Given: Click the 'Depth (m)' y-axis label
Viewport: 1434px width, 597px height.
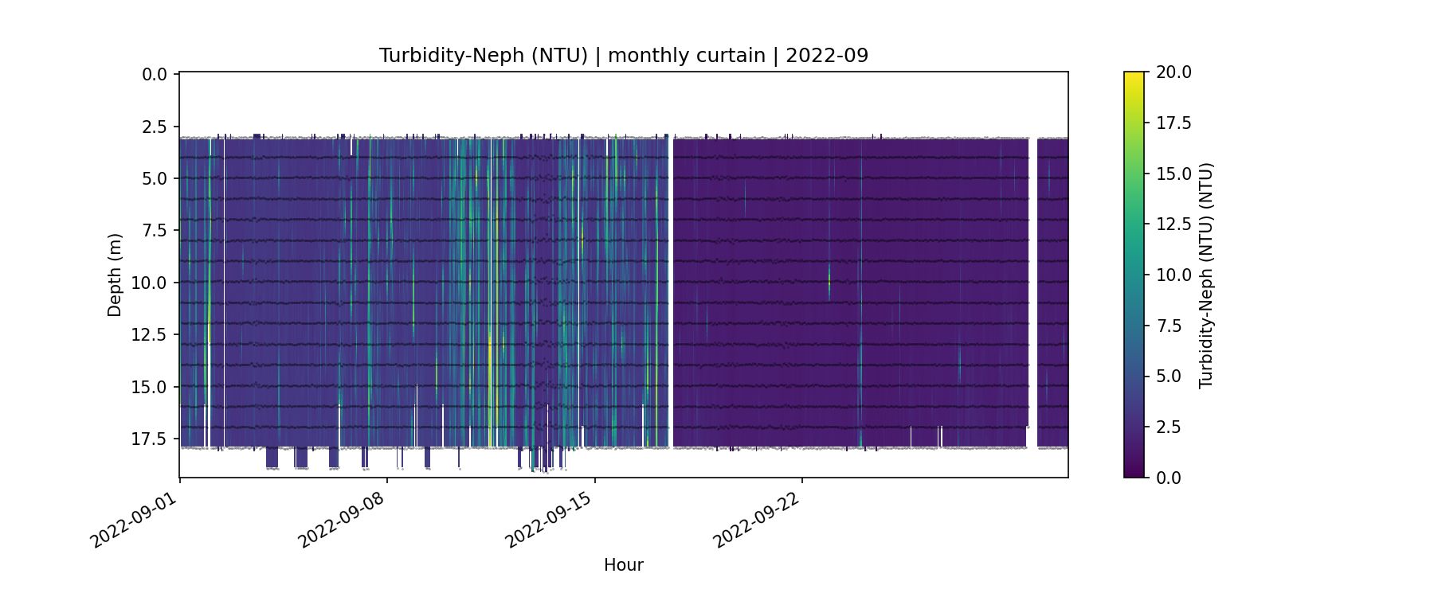Looking at the screenshot, I should tap(115, 275).
